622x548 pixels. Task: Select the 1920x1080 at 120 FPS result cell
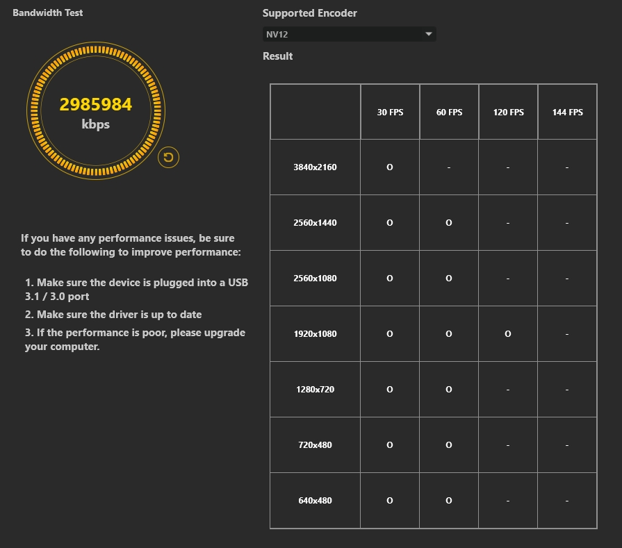click(508, 333)
